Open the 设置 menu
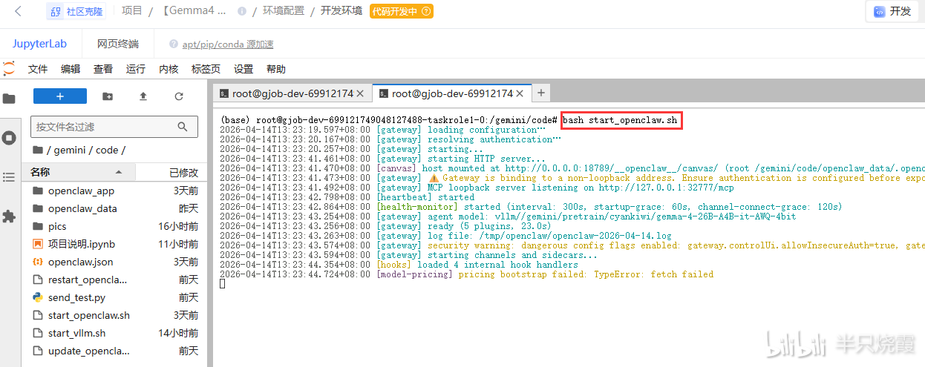 [243, 69]
